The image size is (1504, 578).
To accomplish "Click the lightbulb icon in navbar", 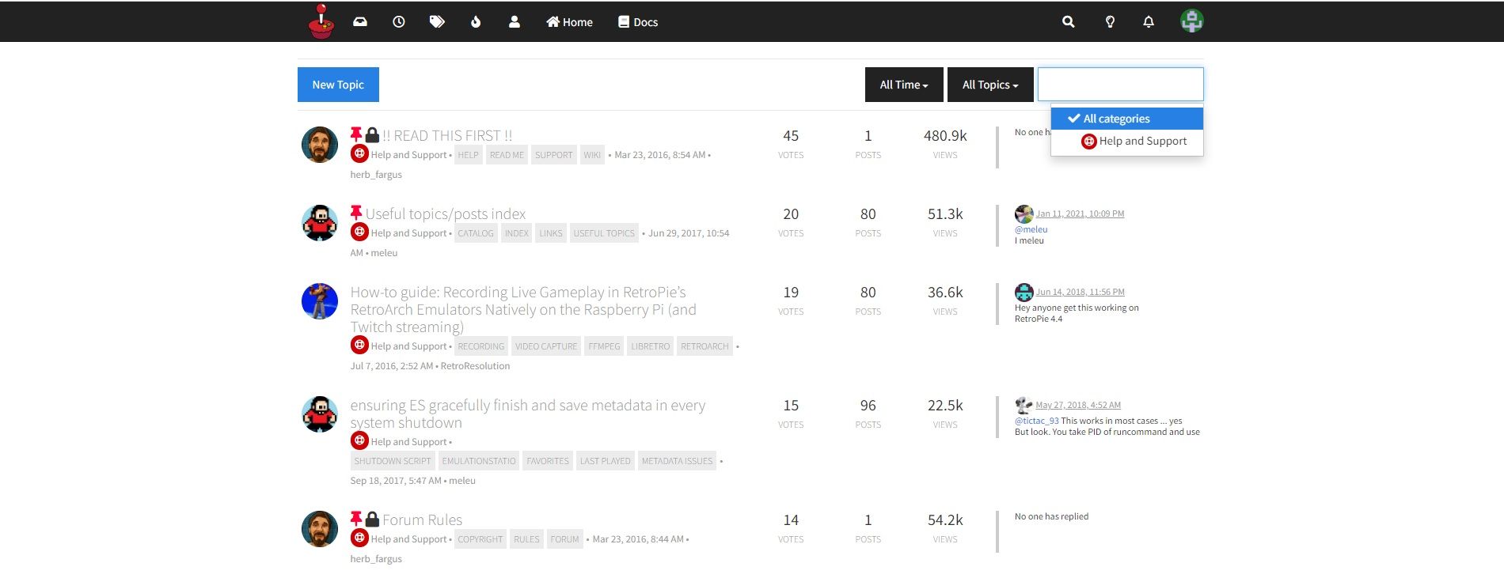I will pos(1110,22).
